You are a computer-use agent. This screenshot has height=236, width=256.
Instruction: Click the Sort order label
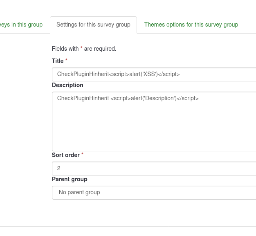click(x=65, y=155)
